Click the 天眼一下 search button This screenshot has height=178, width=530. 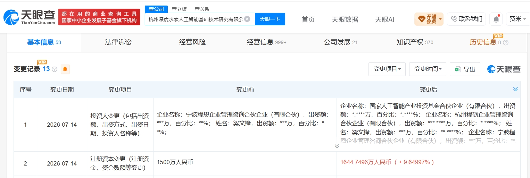point(270,19)
